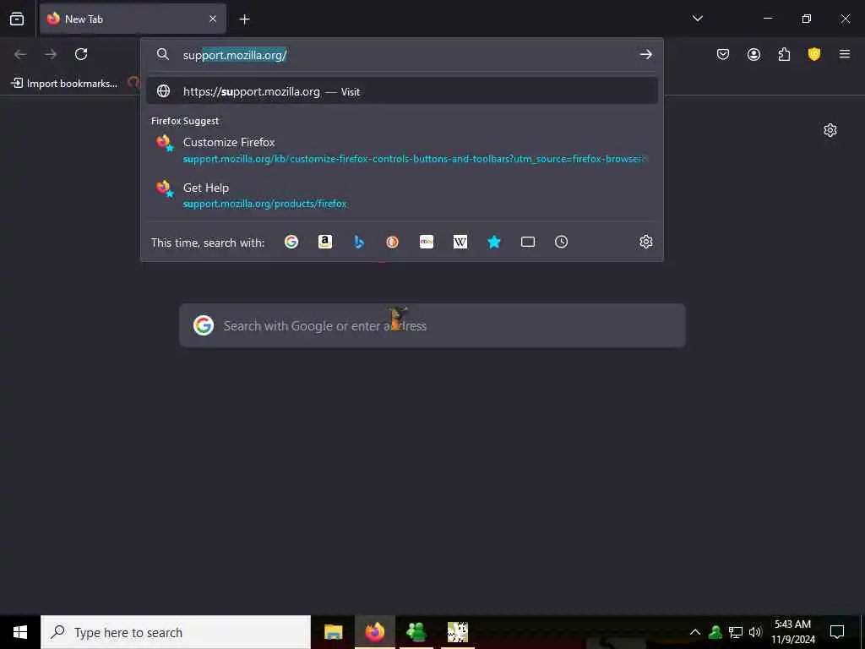Click inside the address bar text field

pyautogui.click(x=405, y=55)
